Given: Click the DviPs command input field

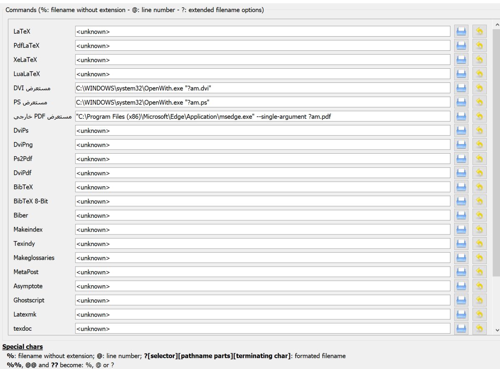Looking at the screenshot, I should (x=263, y=130).
